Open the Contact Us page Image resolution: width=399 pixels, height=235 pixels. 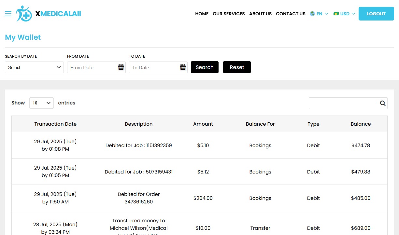(291, 14)
